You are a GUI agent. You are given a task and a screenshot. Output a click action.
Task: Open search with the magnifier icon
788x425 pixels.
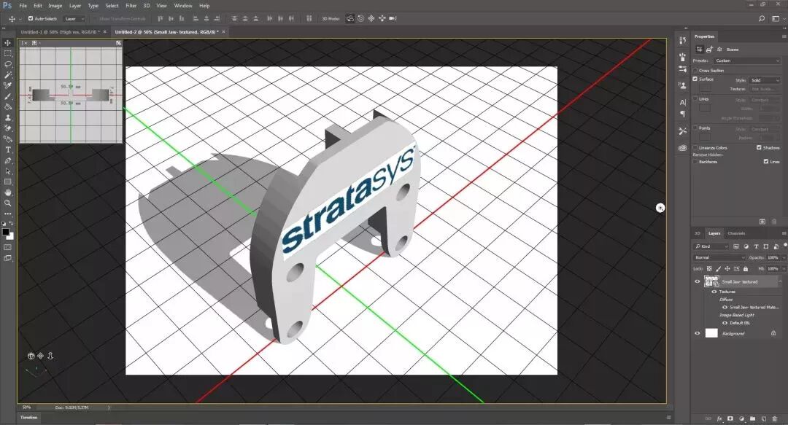(761, 18)
